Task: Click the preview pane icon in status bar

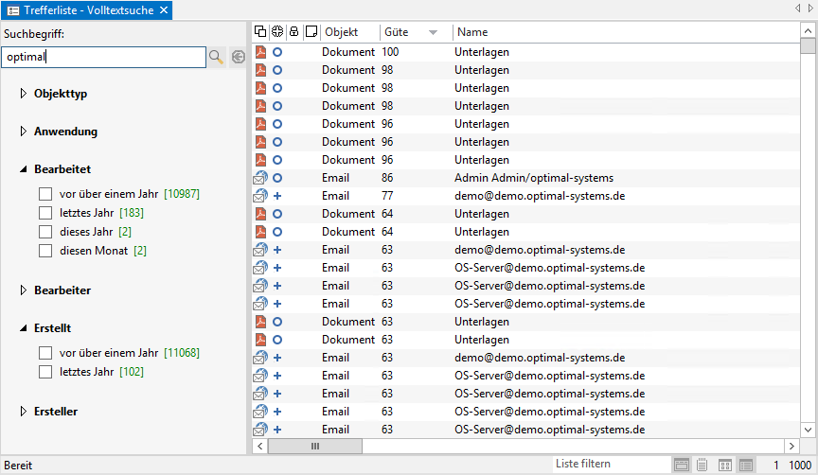Action: (682, 465)
